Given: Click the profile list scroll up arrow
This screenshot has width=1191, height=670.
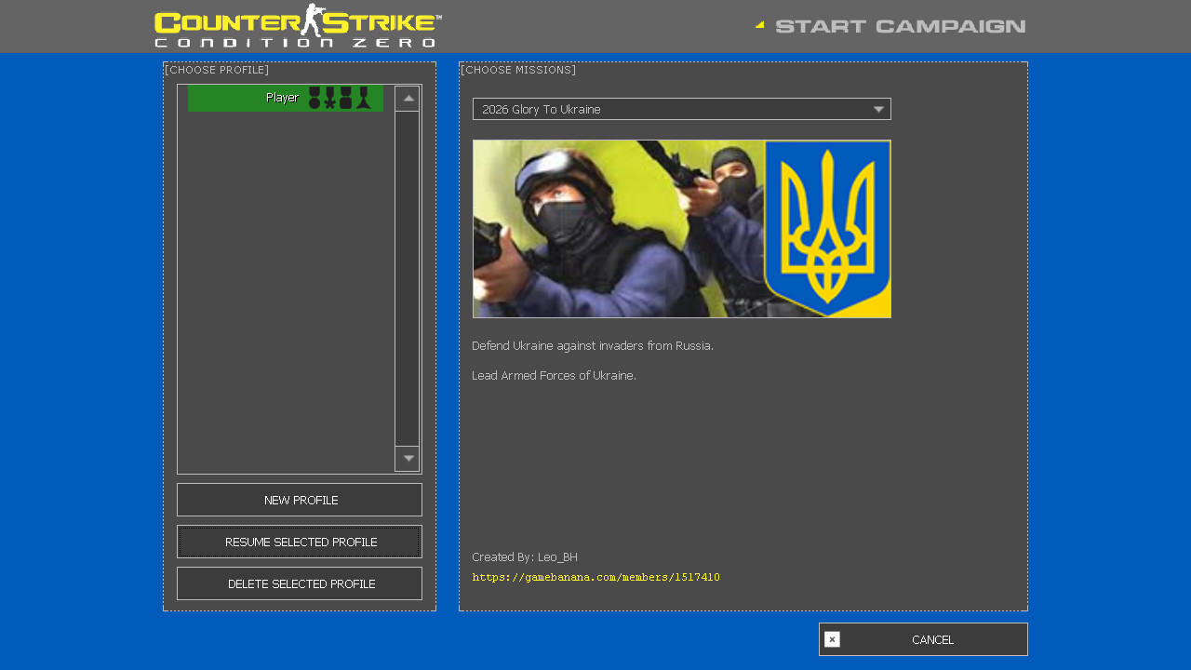Looking at the screenshot, I should pyautogui.click(x=408, y=99).
